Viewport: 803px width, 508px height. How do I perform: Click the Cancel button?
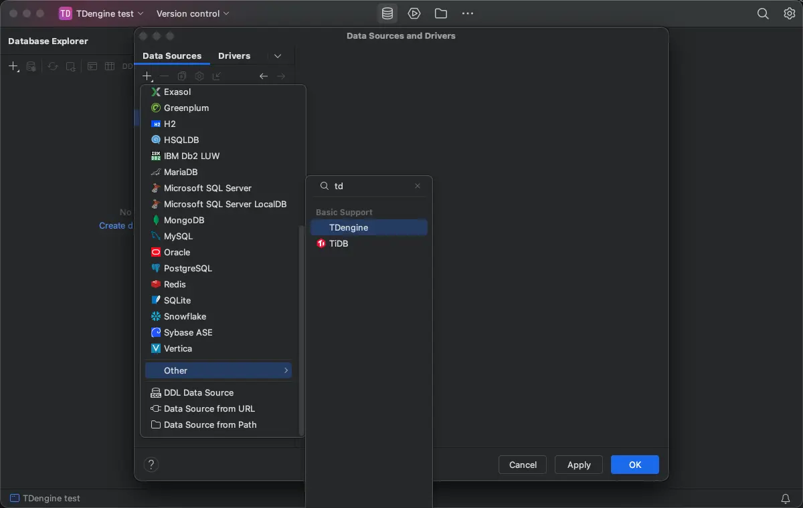coord(523,465)
